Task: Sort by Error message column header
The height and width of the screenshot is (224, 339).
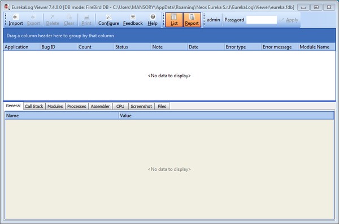Action: tap(280, 47)
